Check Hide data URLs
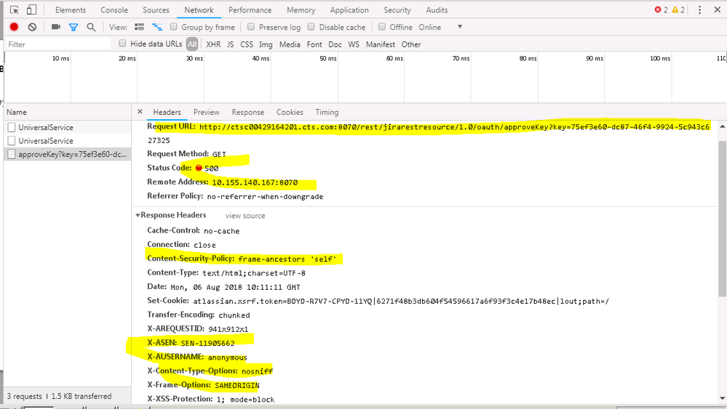The image size is (727, 409). (122, 44)
